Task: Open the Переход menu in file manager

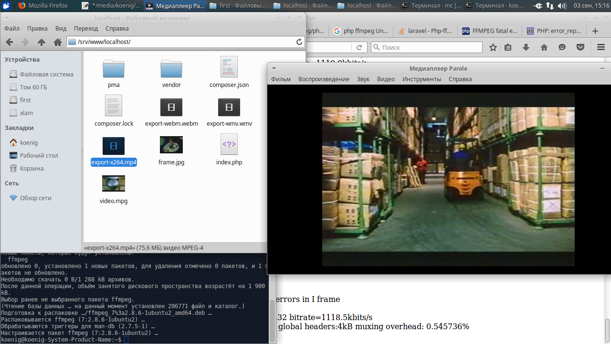Action: [86, 29]
